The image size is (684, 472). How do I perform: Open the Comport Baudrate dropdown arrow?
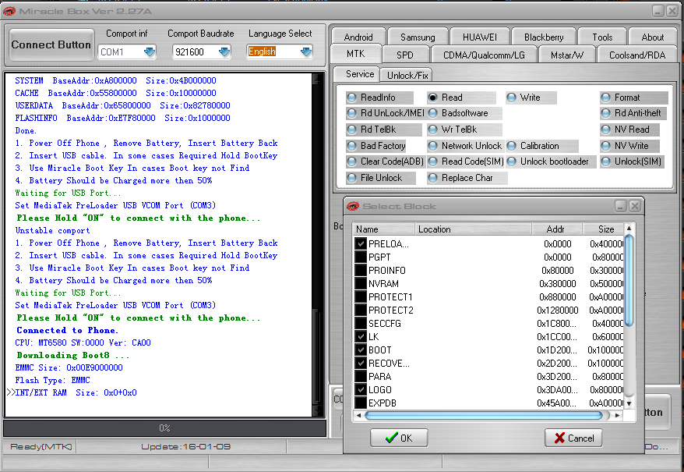click(x=224, y=52)
